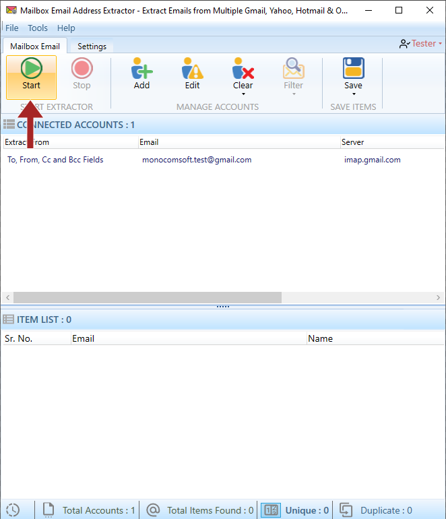Click the Sr. No. column header
The height and width of the screenshot is (519, 446).
point(37,338)
